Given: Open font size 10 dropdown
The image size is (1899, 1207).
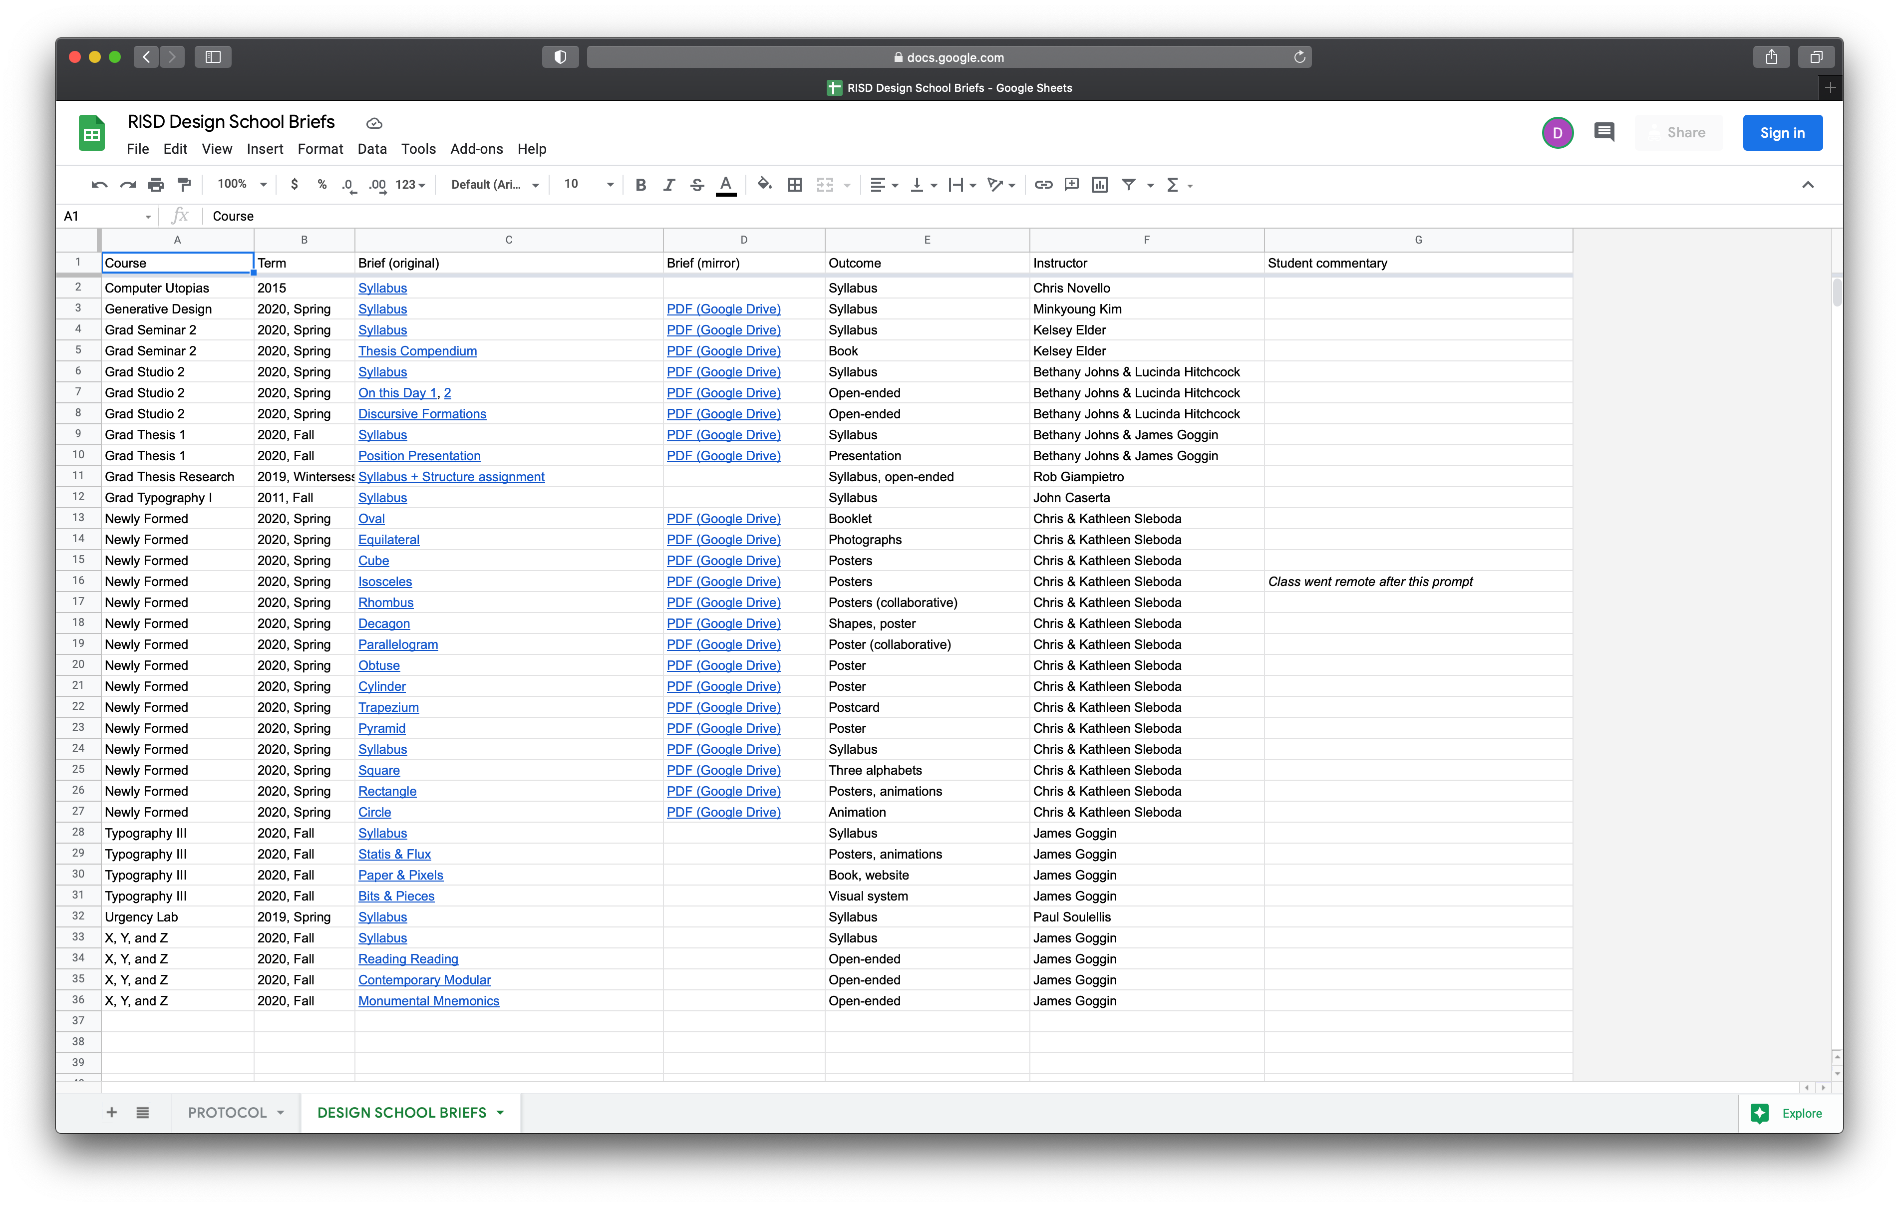Looking at the screenshot, I should pyautogui.click(x=588, y=185).
